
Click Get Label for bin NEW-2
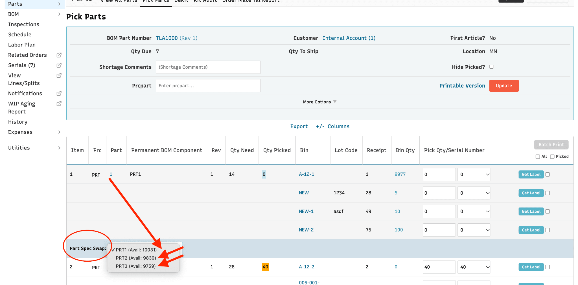531,230
